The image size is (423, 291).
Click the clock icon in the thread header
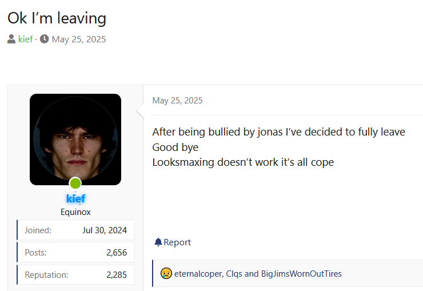click(x=44, y=39)
